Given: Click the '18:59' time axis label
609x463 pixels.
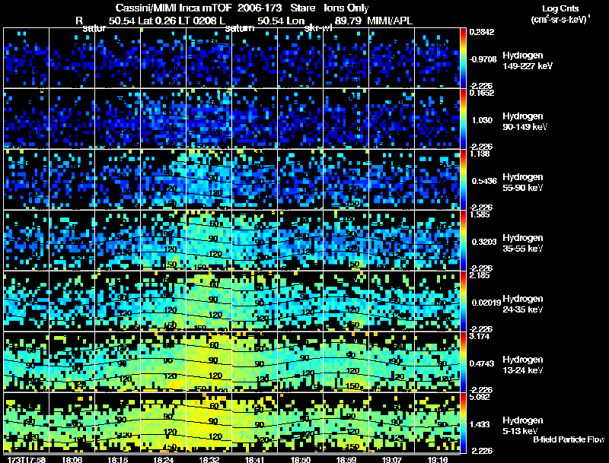Looking at the screenshot, I should pyautogui.click(x=346, y=459).
